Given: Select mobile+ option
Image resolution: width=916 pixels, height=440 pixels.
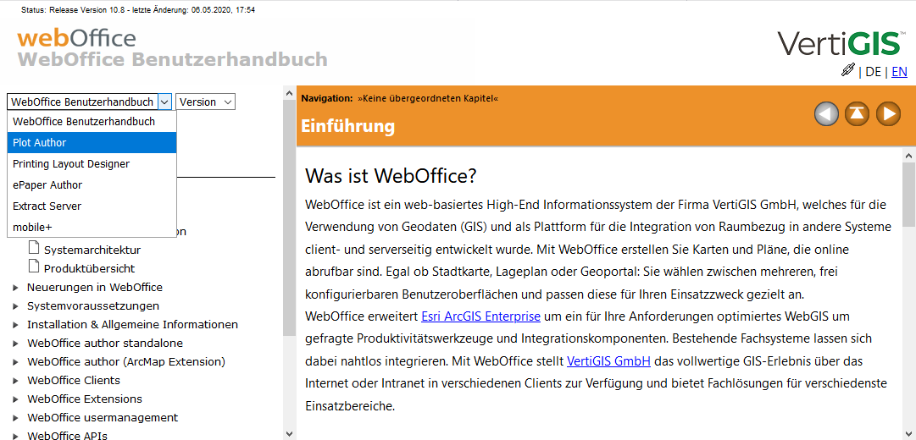Looking at the screenshot, I should pyautogui.click(x=92, y=227).
